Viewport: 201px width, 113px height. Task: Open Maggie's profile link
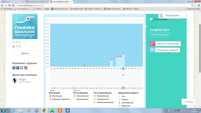22,79
